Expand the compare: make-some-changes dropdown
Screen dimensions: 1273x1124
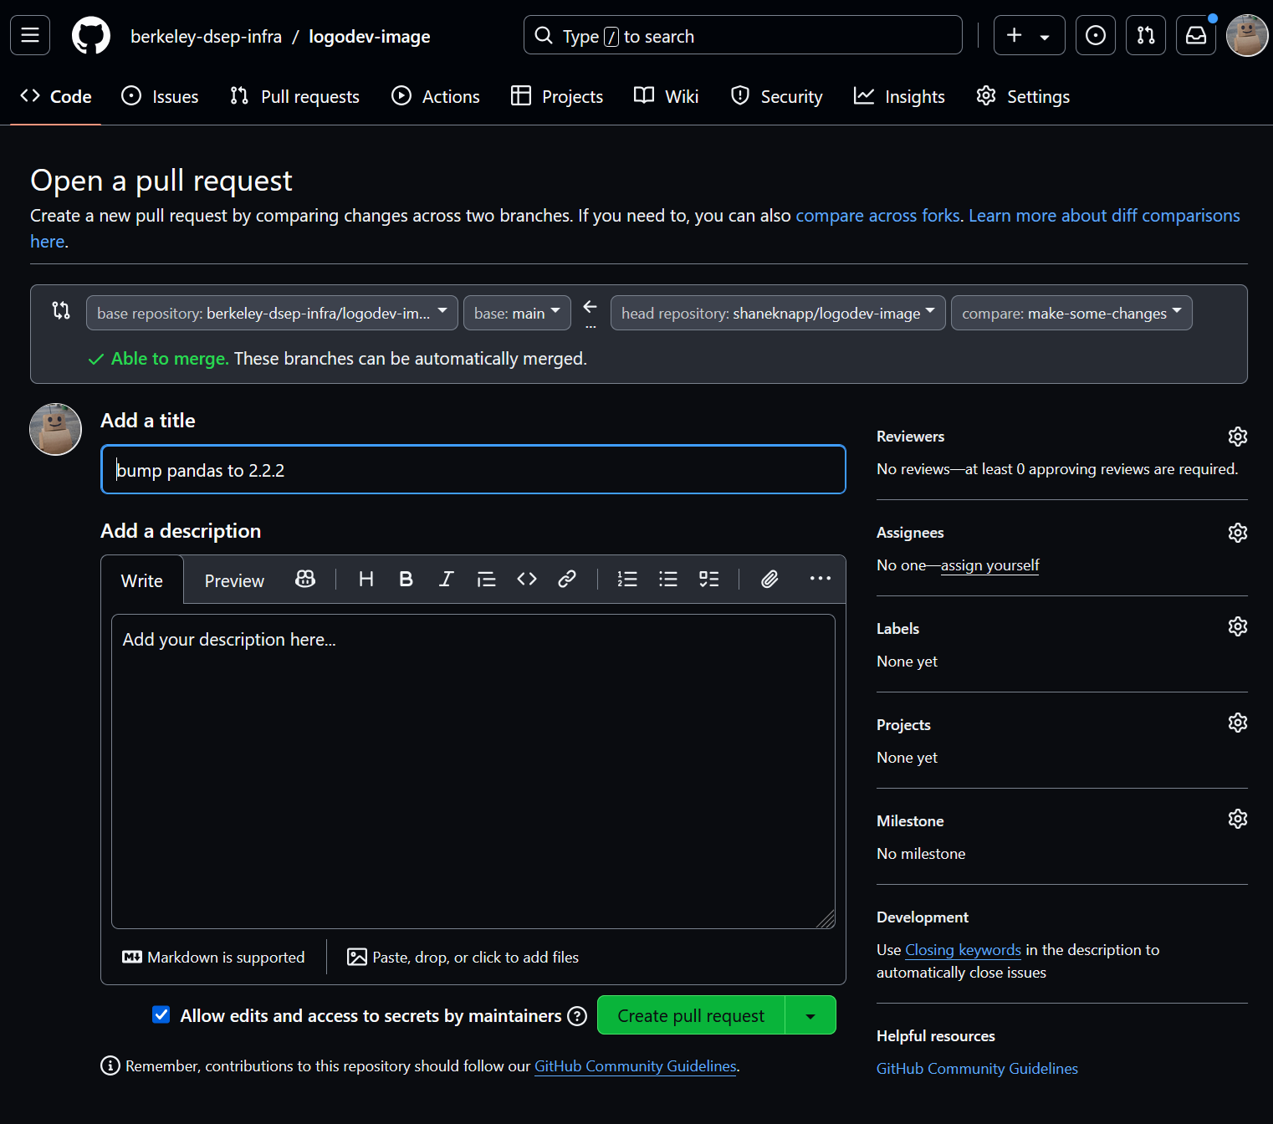tap(1071, 313)
